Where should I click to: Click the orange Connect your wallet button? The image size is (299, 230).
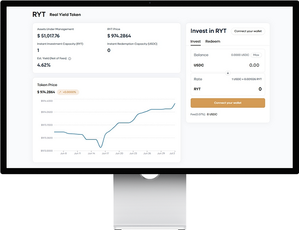(228, 103)
